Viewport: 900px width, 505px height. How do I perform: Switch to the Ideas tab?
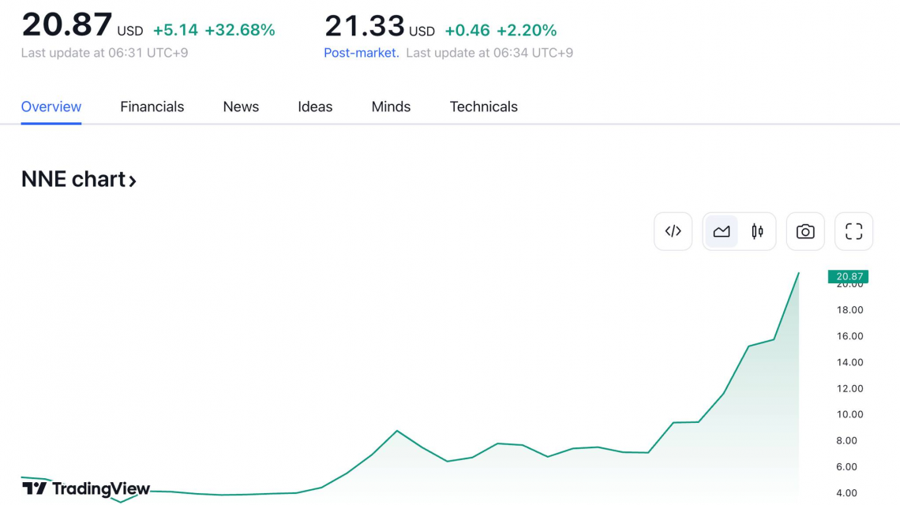click(x=315, y=107)
